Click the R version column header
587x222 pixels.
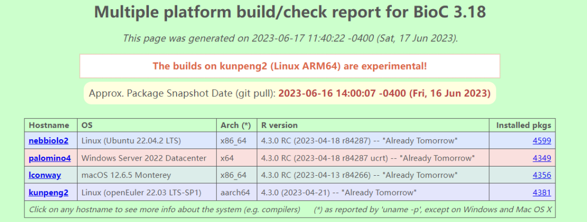pyautogui.click(x=279, y=125)
